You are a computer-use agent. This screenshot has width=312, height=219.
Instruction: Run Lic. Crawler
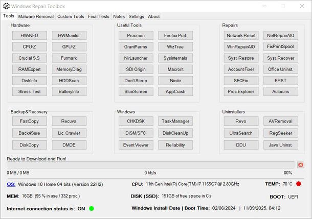tap(69, 133)
